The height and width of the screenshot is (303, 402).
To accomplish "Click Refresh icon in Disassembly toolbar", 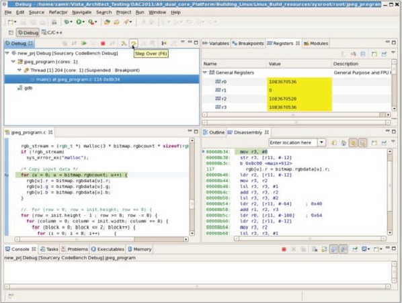I will [334, 142].
